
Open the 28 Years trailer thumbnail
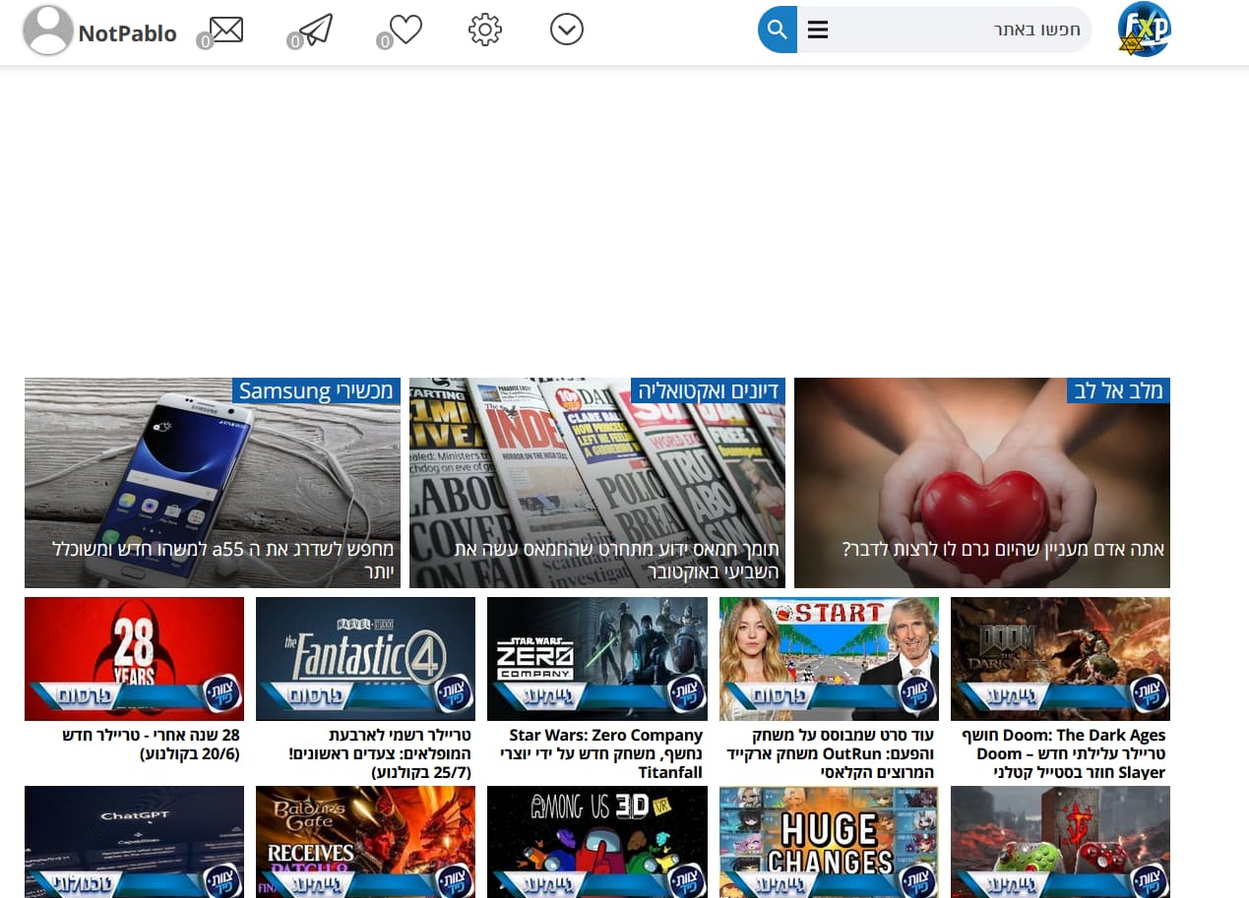(134, 659)
